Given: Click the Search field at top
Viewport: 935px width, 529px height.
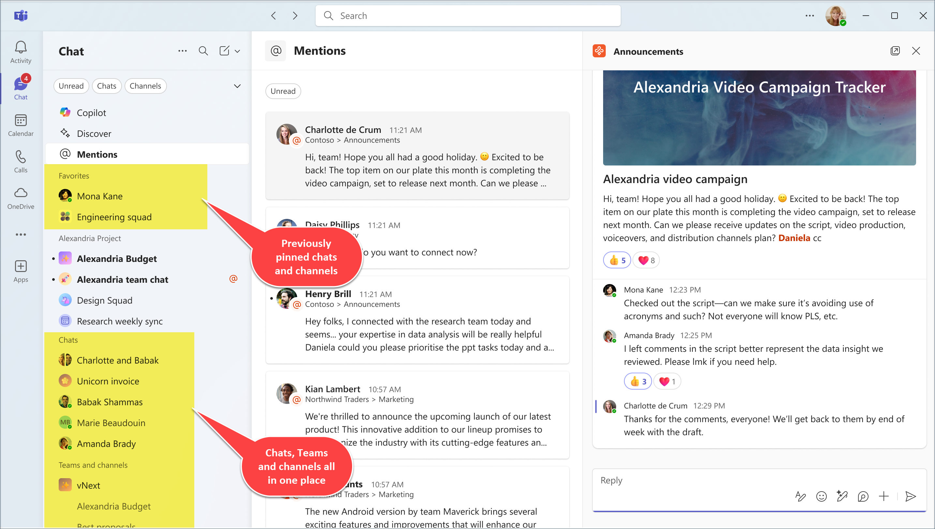Looking at the screenshot, I should (467, 16).
